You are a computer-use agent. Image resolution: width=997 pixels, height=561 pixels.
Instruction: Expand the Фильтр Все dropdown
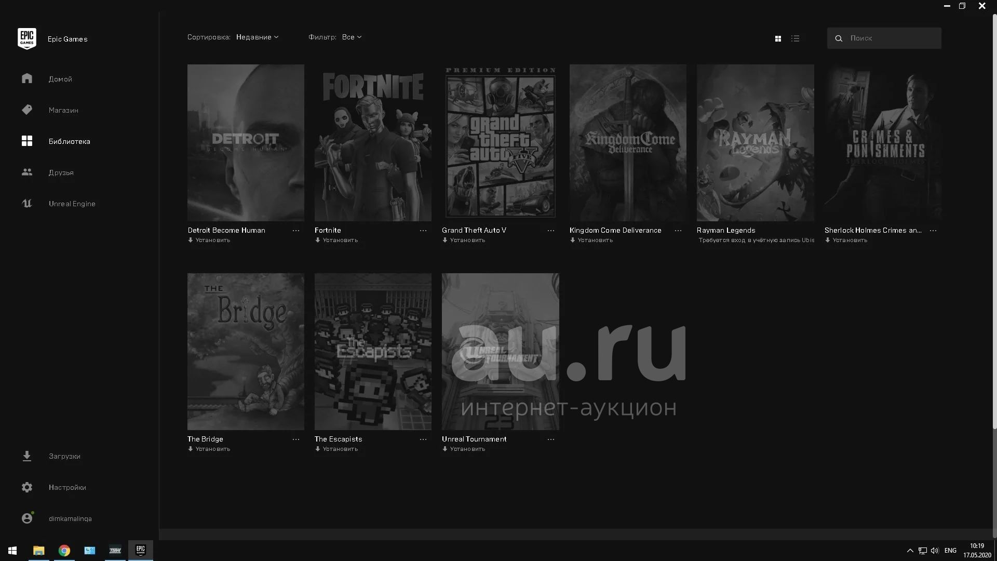click(x=352, y=37)
